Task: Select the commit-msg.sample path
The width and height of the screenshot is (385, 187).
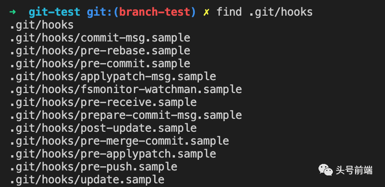Action: pyautogui.click(x=100, y=38)
